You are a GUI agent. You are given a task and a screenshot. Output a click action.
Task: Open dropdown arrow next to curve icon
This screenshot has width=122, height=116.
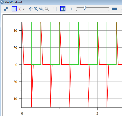24,9
